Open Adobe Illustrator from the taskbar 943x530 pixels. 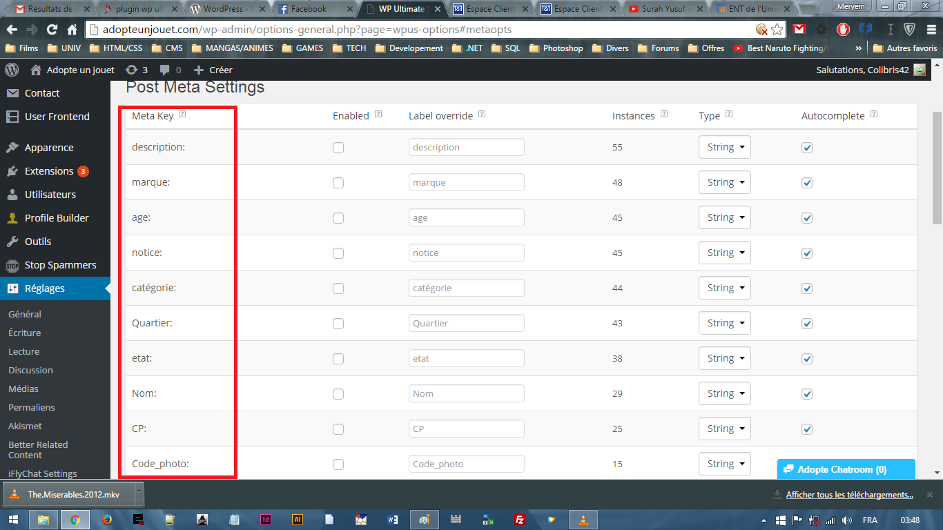[x=298, y=520]
